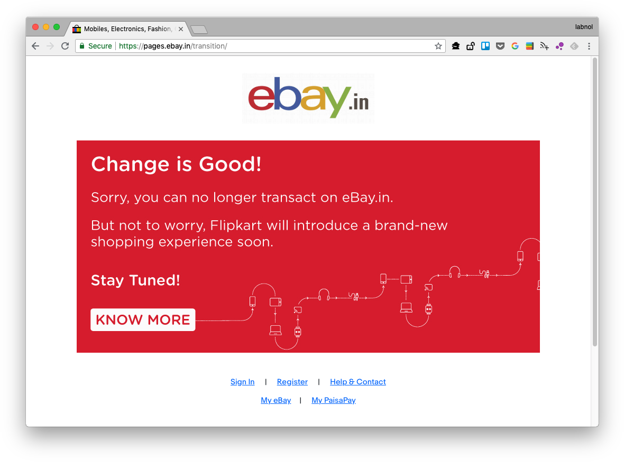
Task: Open the Register link
Action: pos(292,382)
